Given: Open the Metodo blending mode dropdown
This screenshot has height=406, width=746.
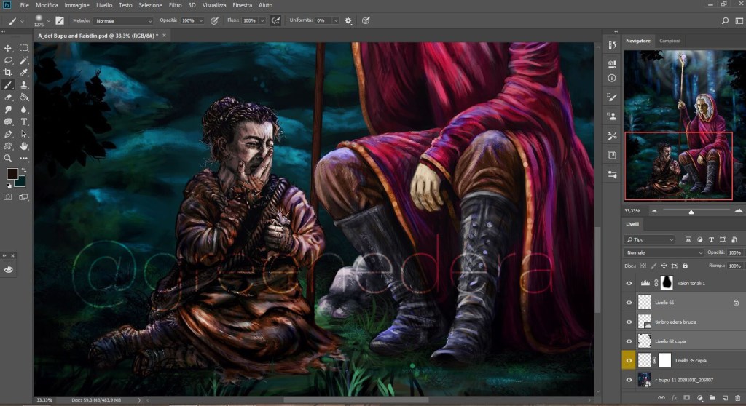Looking at the screenshot, I should coord(122,20).
